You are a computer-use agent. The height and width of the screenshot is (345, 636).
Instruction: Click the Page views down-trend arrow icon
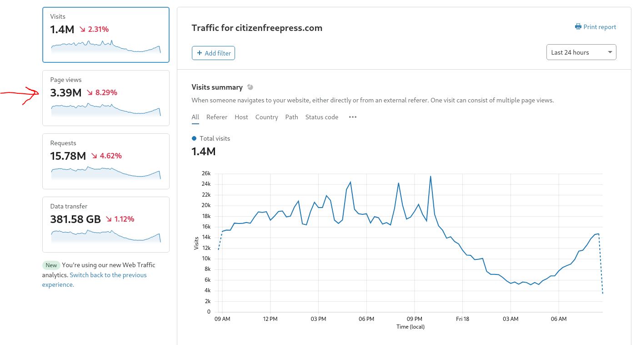pos(90,92)
